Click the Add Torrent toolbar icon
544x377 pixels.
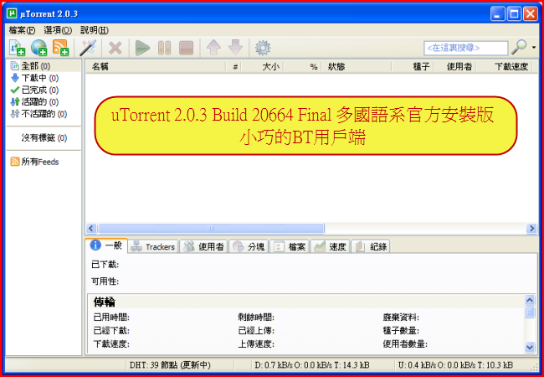click(17, 48)
